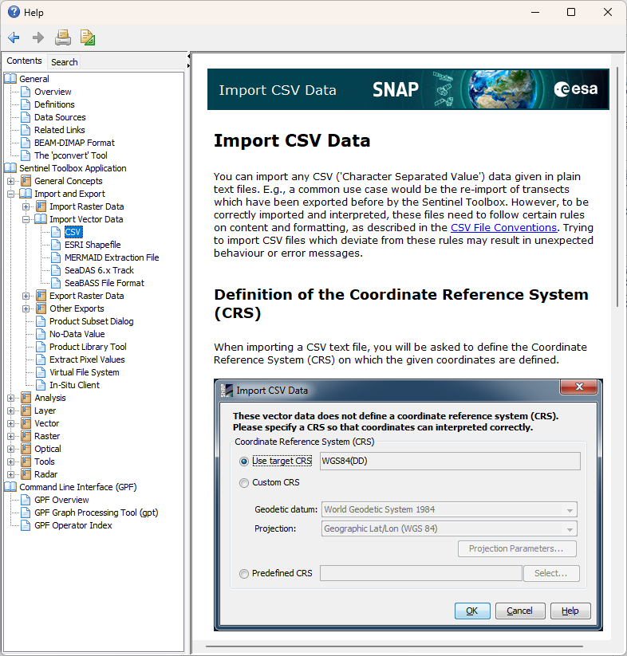Expand the Layer tree node
Screen dimensions: 627x656
point(11,410)
